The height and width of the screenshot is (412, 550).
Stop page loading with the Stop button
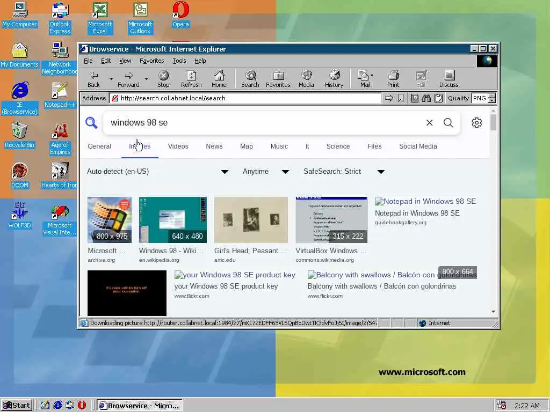(x=163, y=79)
